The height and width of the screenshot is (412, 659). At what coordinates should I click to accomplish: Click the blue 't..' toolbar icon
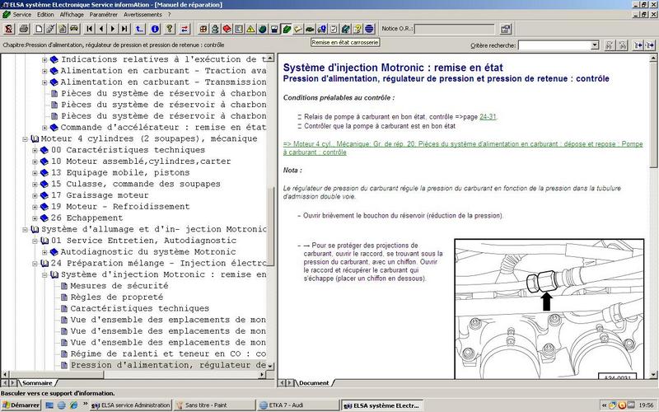(x=139, y=29)
